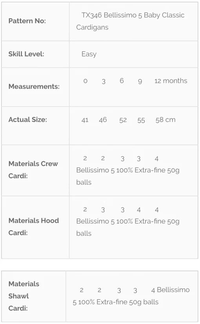This screenshot has height=324, width=200.
Task: Click the 52 actual size value
Action: pos(123,120)
